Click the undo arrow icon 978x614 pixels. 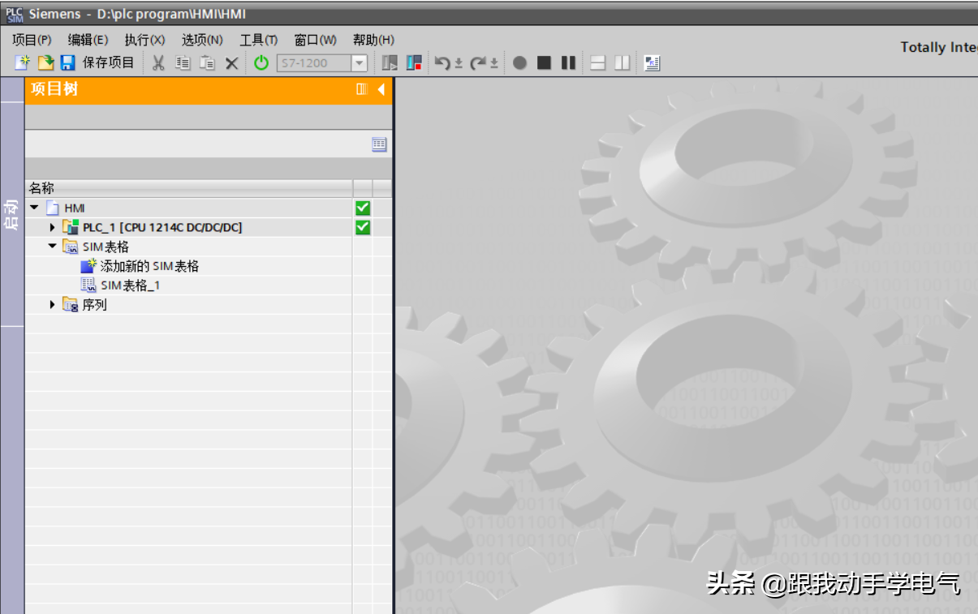coord(442,62)
